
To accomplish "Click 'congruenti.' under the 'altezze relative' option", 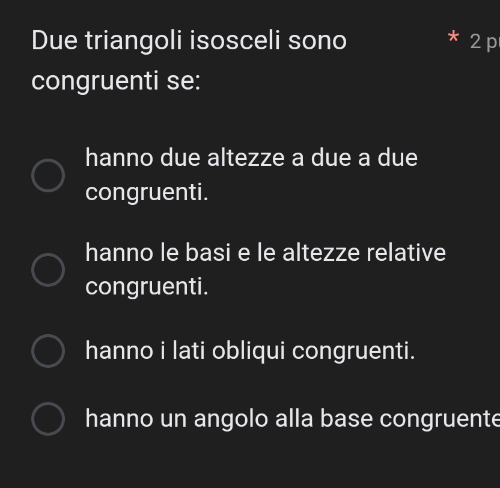I will 147,287.
